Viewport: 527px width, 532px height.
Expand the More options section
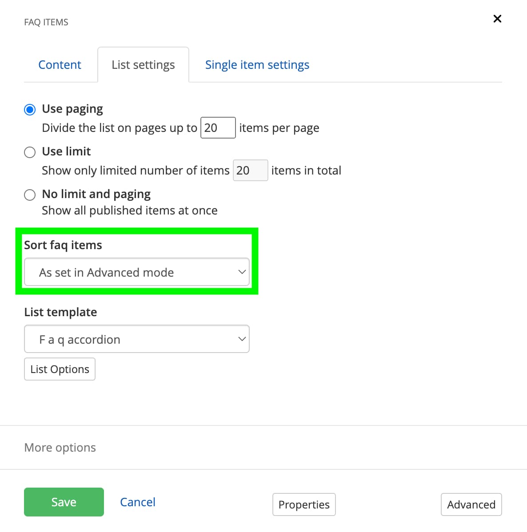[x=60, y=448]
